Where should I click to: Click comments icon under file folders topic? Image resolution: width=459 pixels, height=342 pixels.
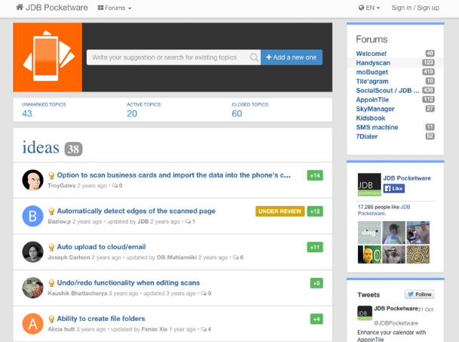point(203,329)
